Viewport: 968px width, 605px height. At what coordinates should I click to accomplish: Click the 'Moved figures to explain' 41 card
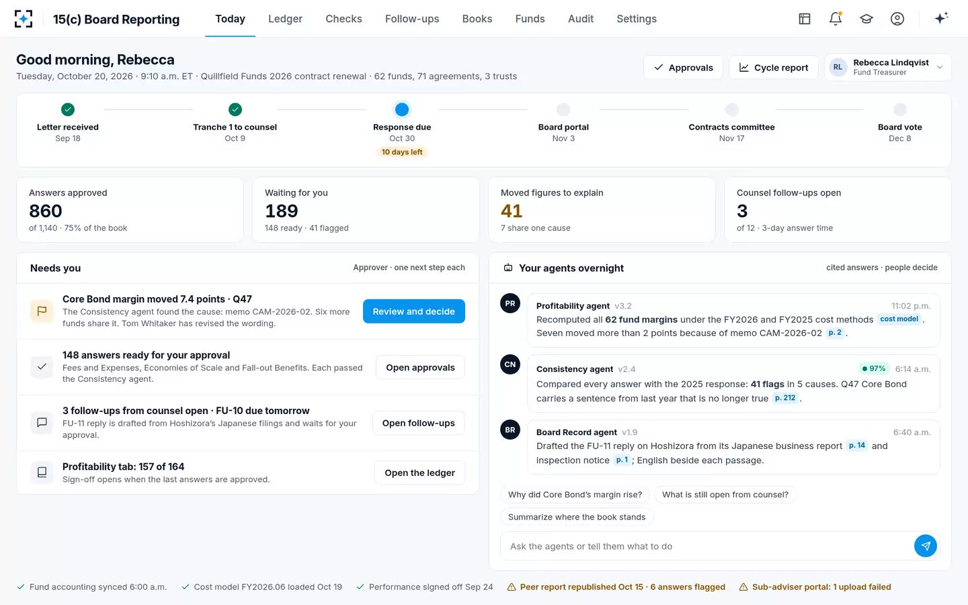pyautogui.click(x=602, y=210)
